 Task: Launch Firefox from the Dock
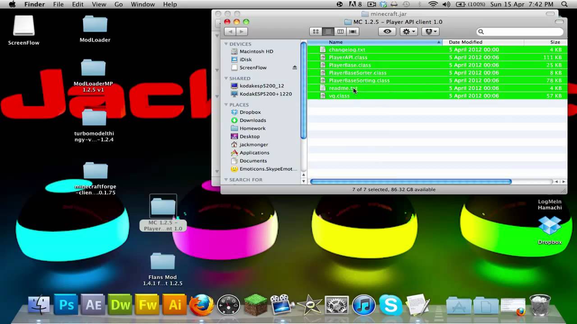click(x=201, y=305)
